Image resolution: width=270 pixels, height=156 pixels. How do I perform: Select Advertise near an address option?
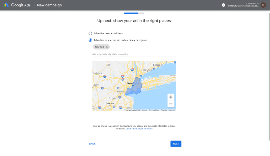click(x=90, y=33)
